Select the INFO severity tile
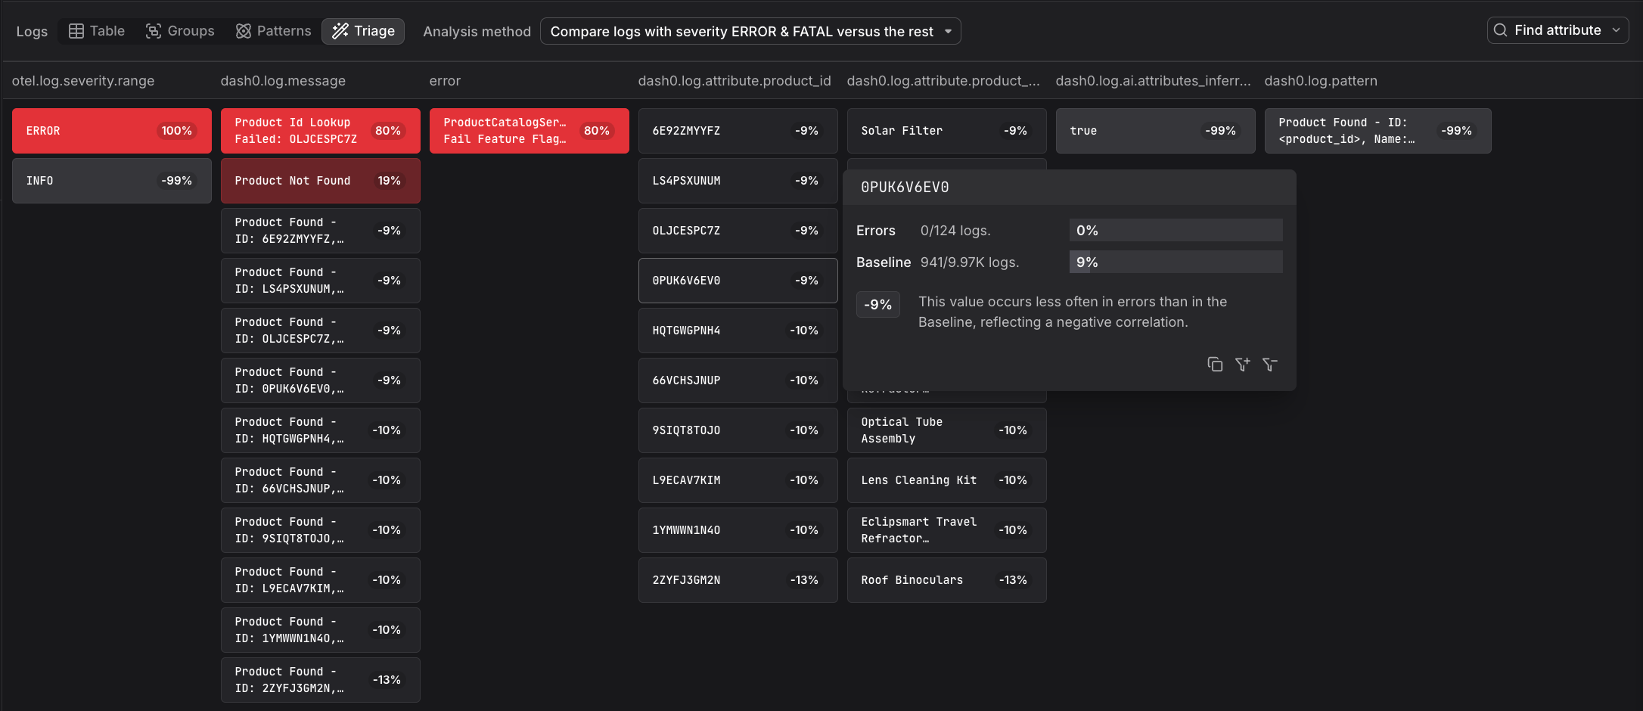 point(112,181)
